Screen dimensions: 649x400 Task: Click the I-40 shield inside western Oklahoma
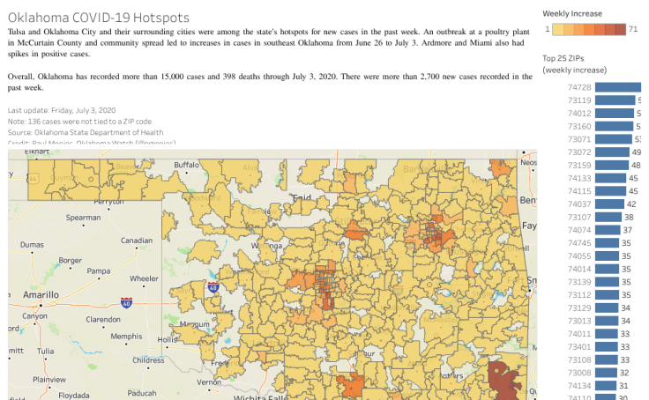pos(213,287)
